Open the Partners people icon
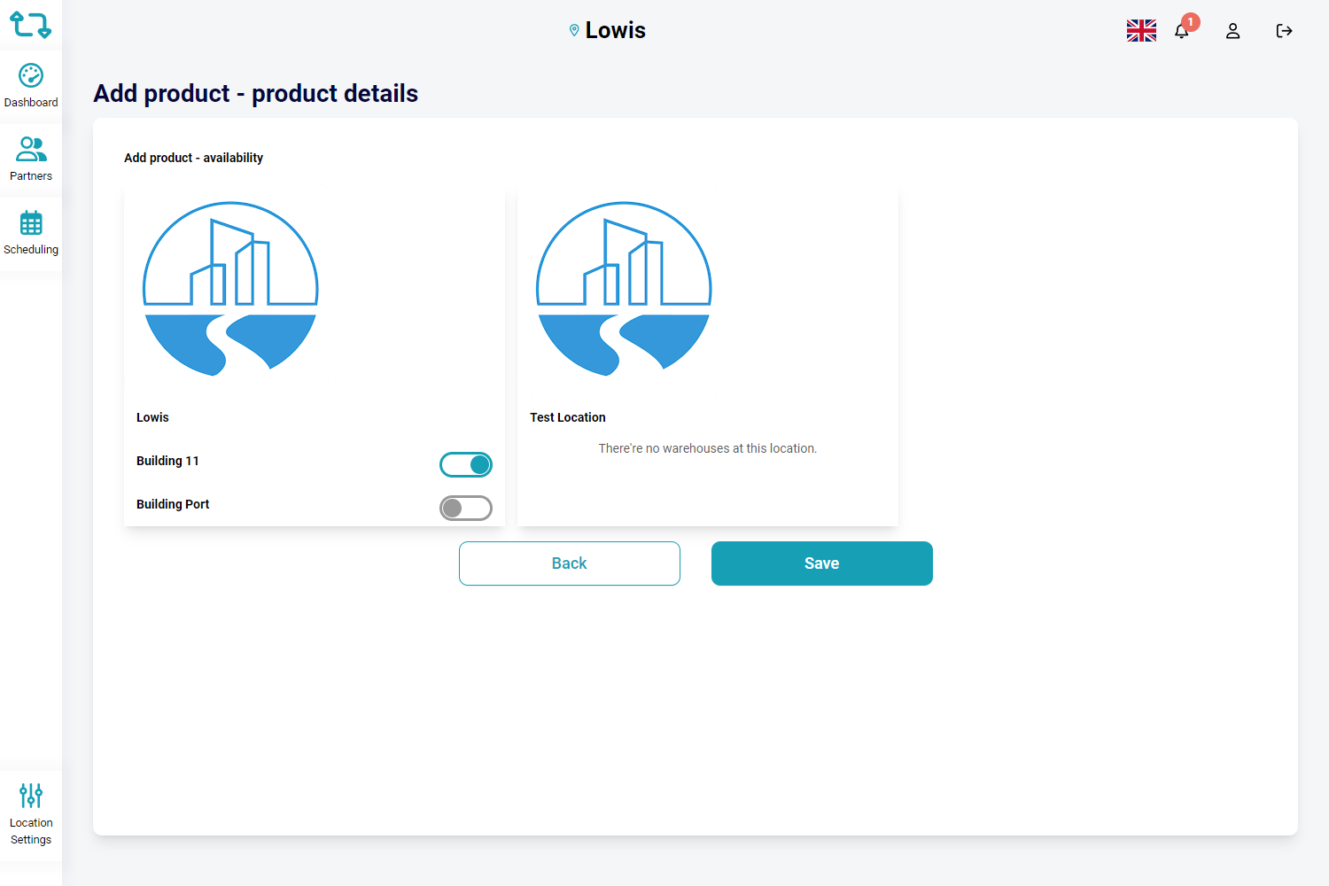 tap(31, 149)
